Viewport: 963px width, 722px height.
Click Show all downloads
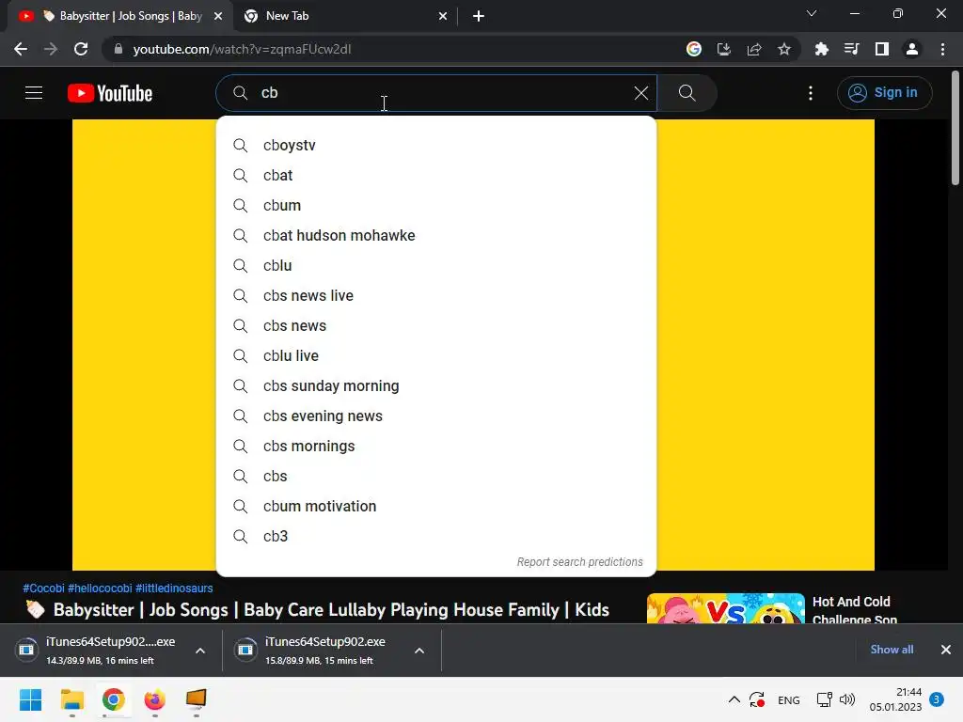point(892,650)
